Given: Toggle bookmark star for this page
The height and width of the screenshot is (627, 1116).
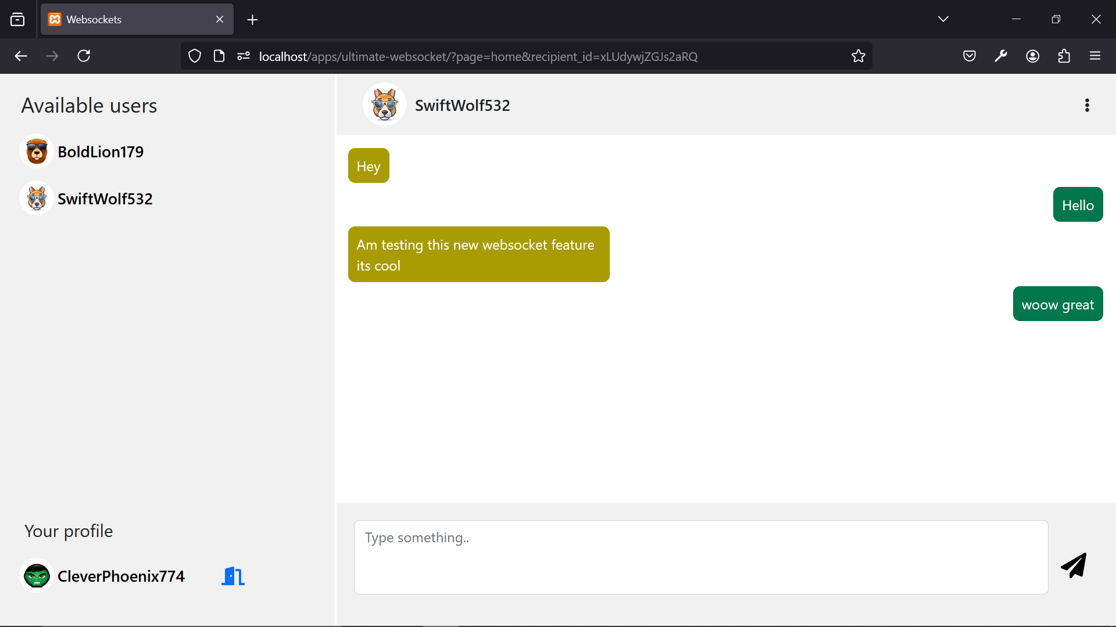Looking at the screenshot, I should (859, 56).
